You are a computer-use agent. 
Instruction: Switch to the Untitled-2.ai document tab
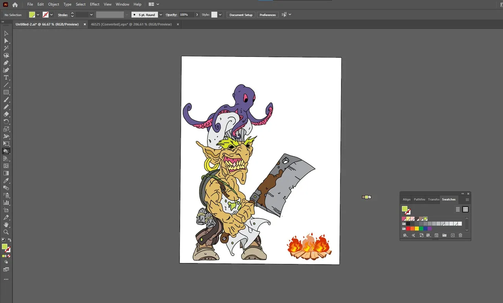47,24
